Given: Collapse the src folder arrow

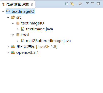Looking at the screenshot, I should coord(8,17).
